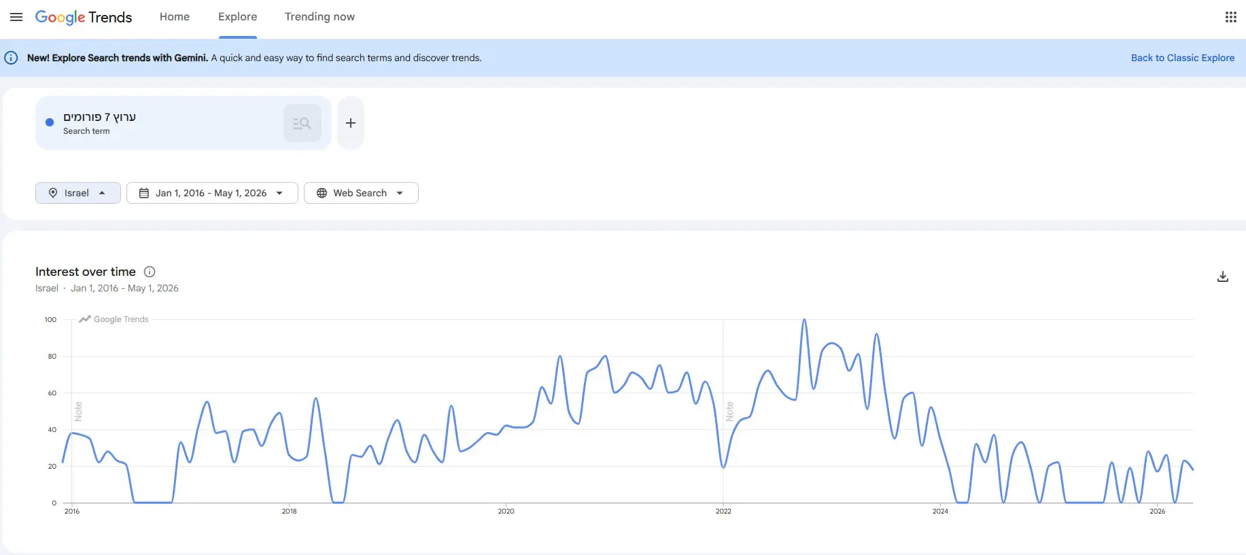Viewport: 1246px width, 555px height.
Task: Go to the Home tab
Action: click(175, 17)
